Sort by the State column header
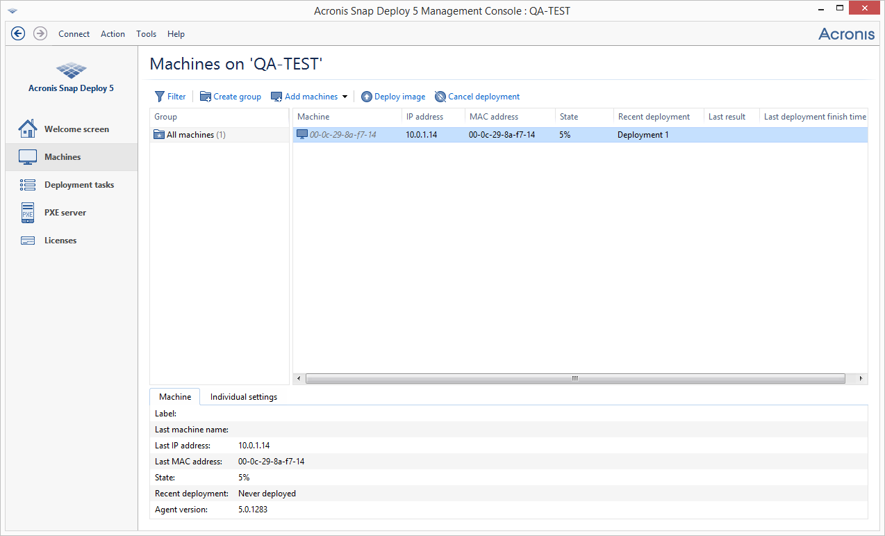885x536 pixels. (x=569, y=117)
